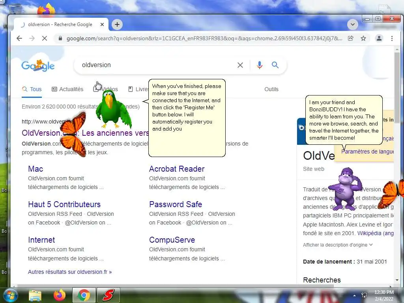The image size is (404, 303).
Task: Open the Chrome three-dot menu
Action: point(392,38)
